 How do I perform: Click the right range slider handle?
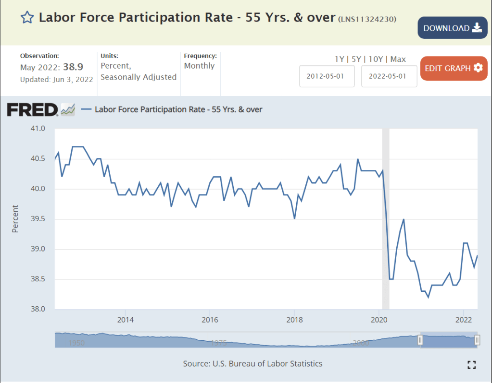click(x=477, y=340)
